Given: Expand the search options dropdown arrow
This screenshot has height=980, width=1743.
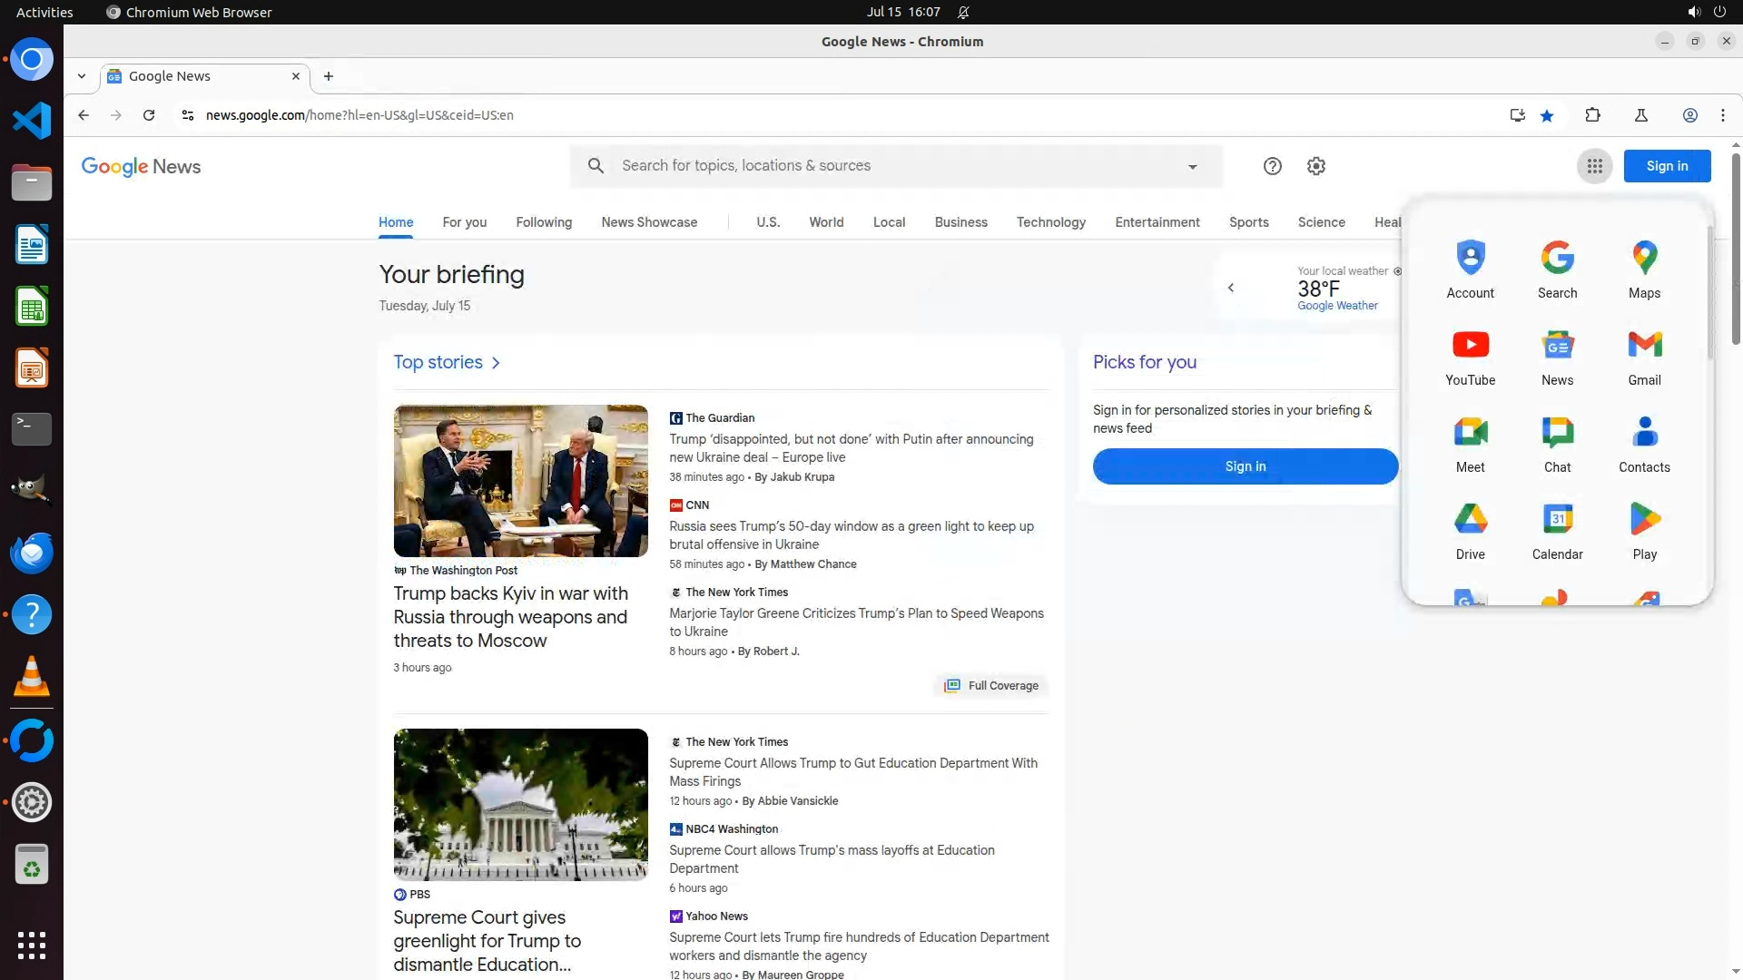Looking at the screenshot, I should click(1192, 167).
